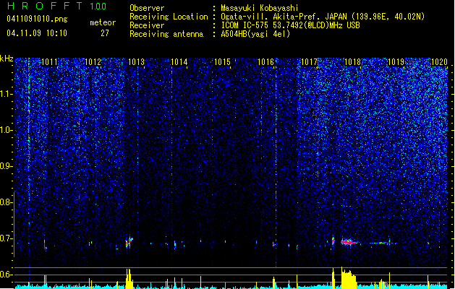Click the 0.9 frequency axis label
Image resolution: width=455 pixels, height=289 pixels.
tap(6, 166)
